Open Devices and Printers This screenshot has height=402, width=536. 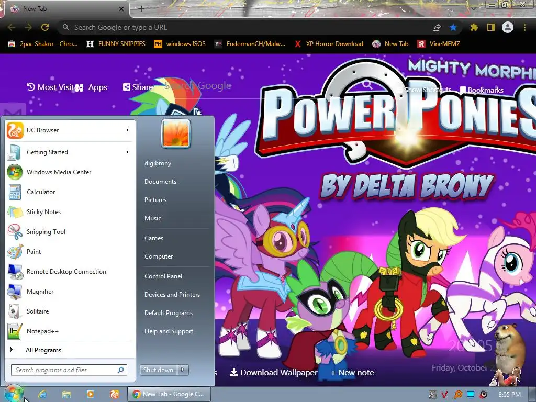coord(172,295)
